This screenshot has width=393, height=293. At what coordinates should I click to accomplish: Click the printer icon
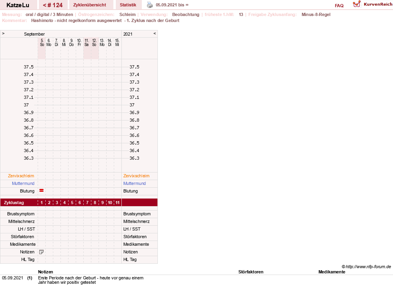(x=150, y=5)
